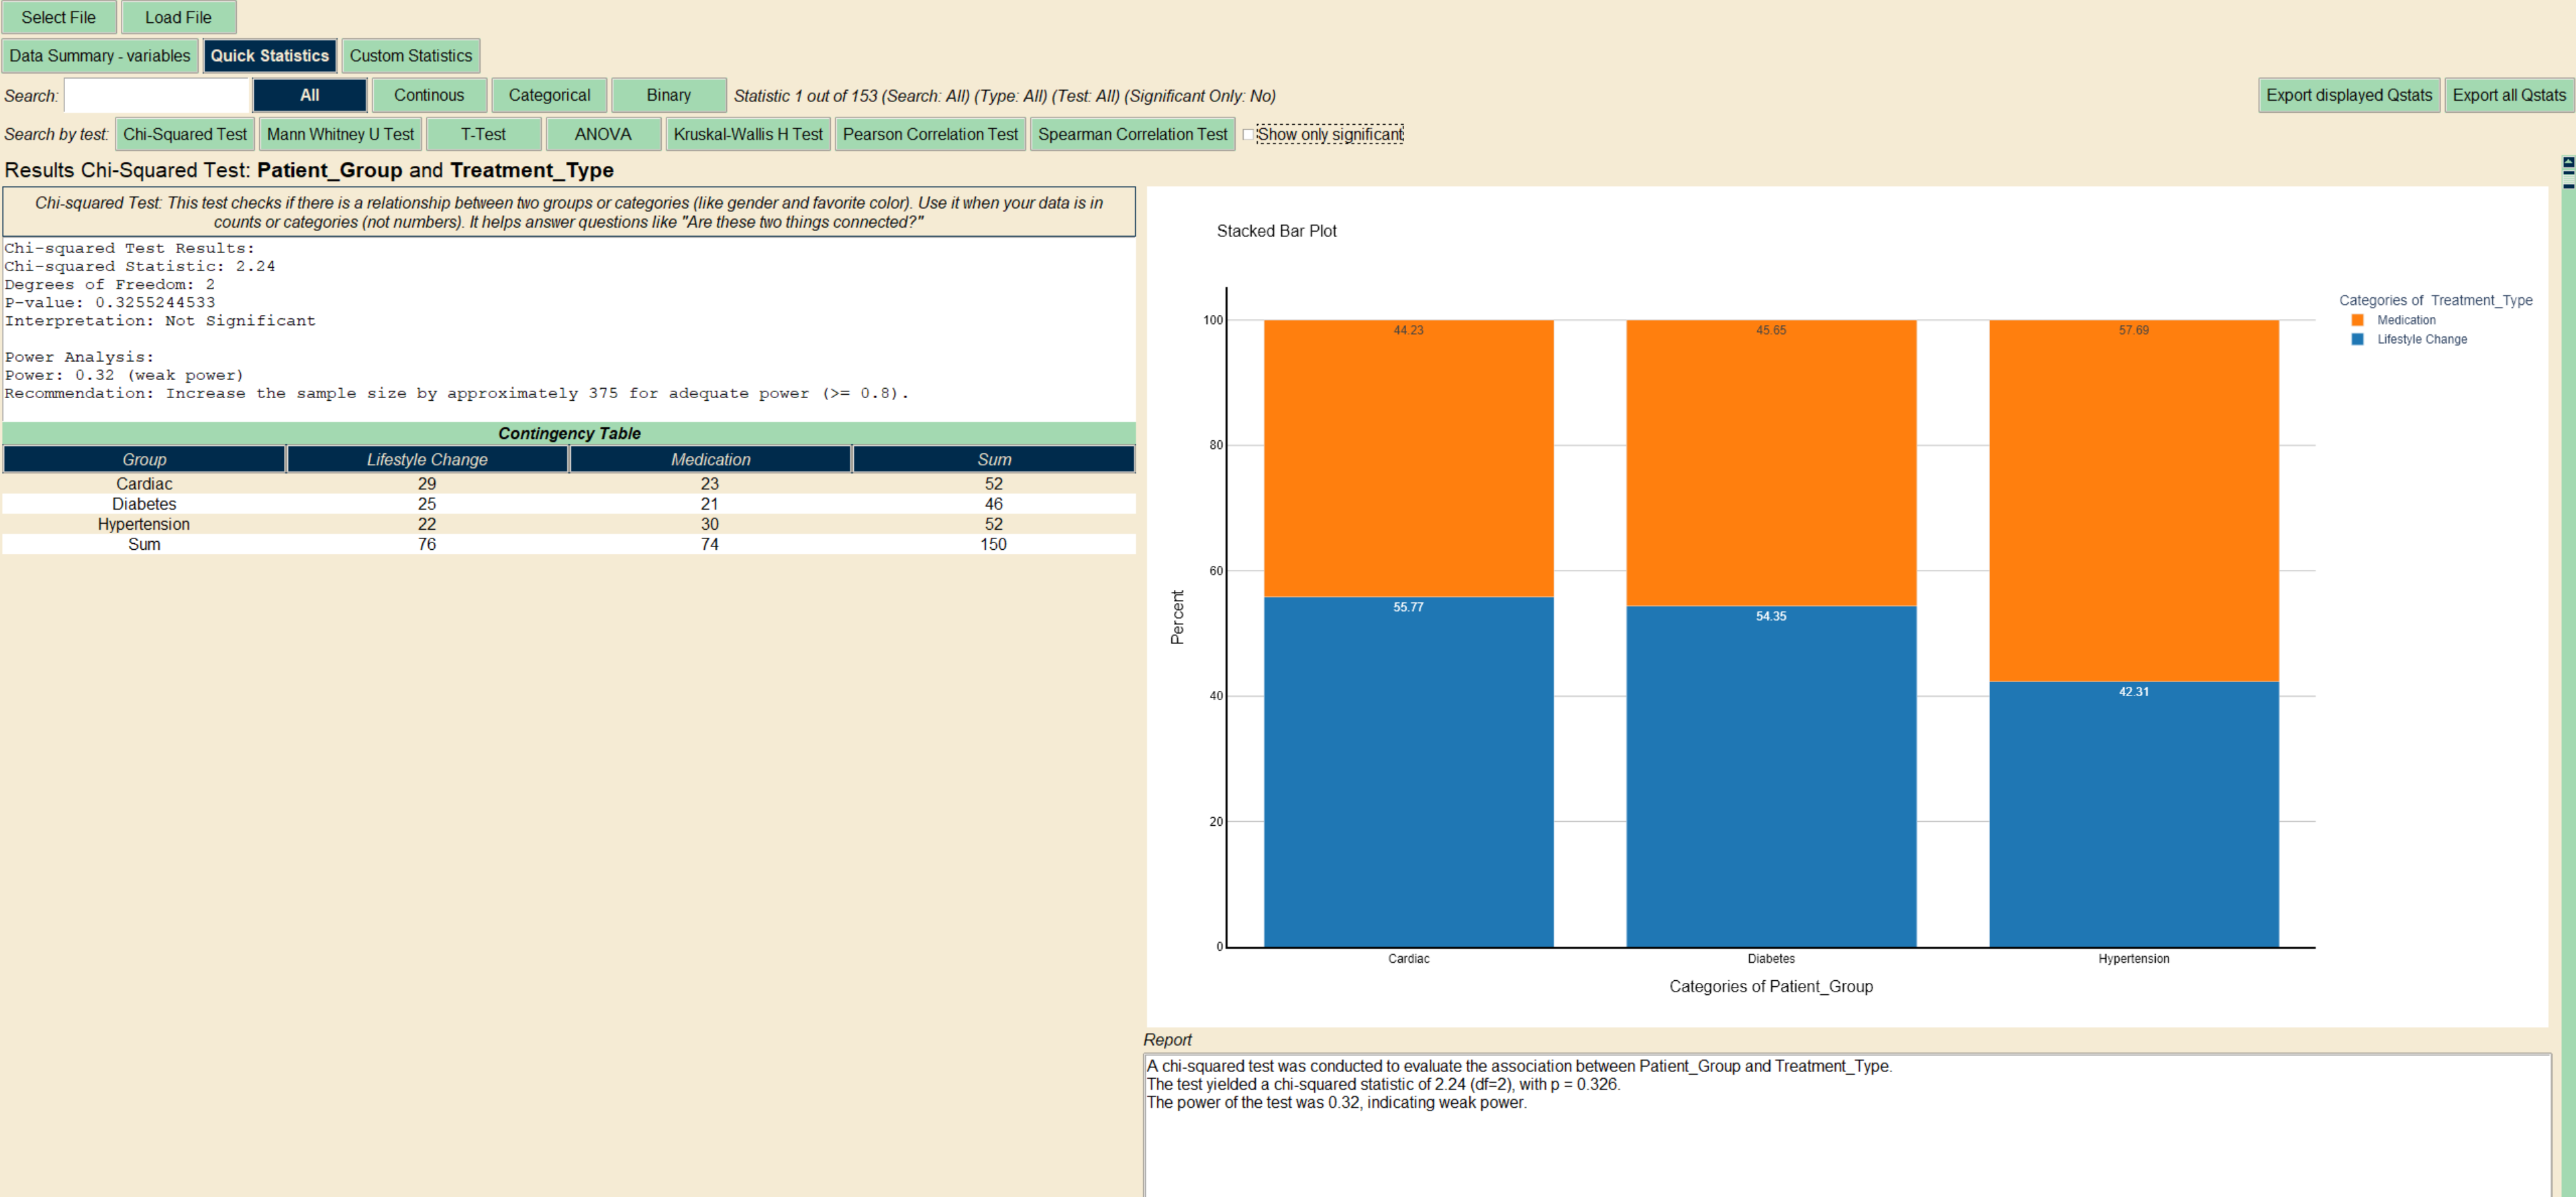This screenshot has width=2576, height=1197.
Task: Filter by Binary variable type
Action: tap(668, 95)
